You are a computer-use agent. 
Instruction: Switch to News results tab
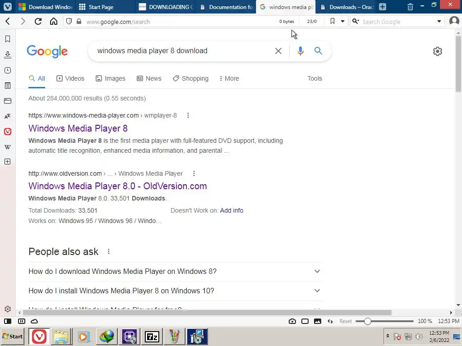(149, 78)
